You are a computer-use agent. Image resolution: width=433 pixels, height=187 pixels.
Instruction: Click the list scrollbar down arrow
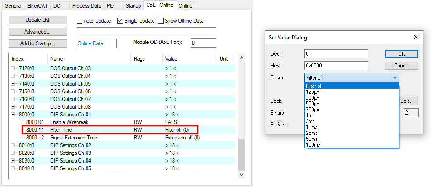pyautogui.click(x=241, y=175)
